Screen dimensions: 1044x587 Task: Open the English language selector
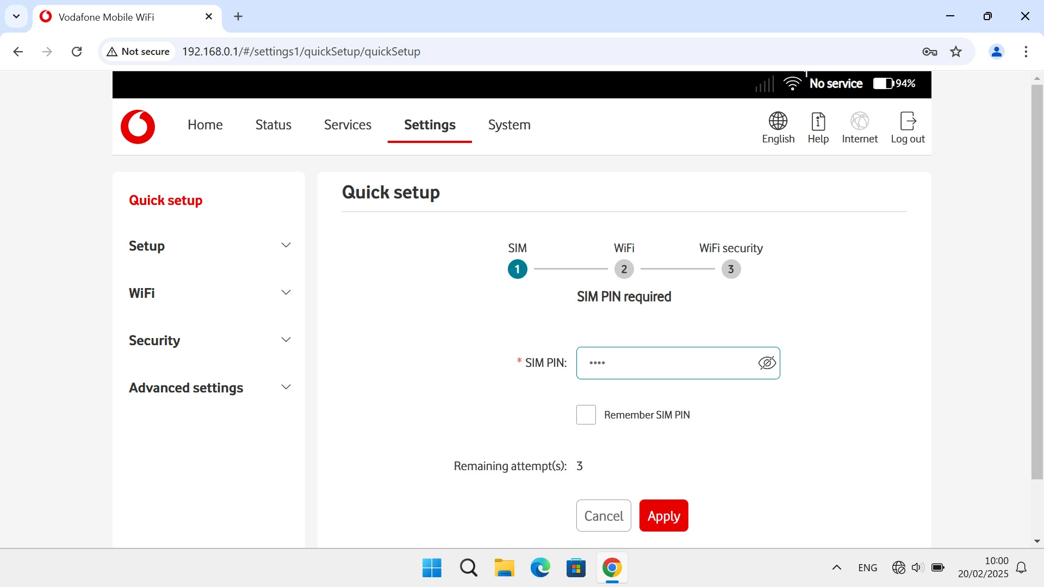point(778,127)
